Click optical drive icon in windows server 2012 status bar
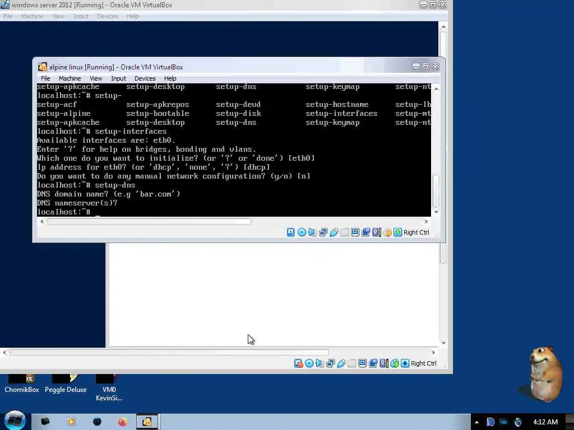574x430 pixels. (x=309, y=363)
